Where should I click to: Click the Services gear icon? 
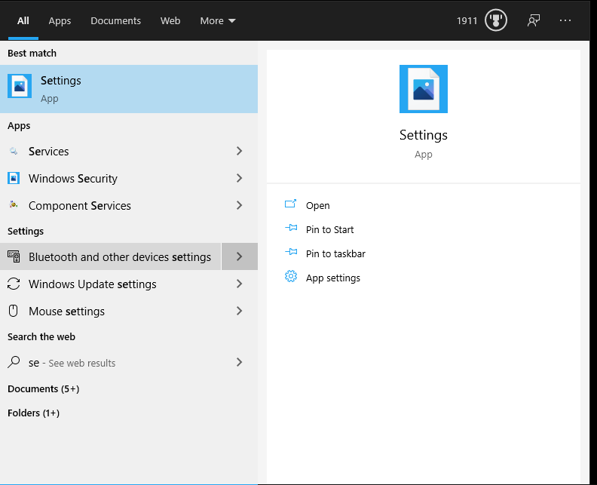[14, 152]
